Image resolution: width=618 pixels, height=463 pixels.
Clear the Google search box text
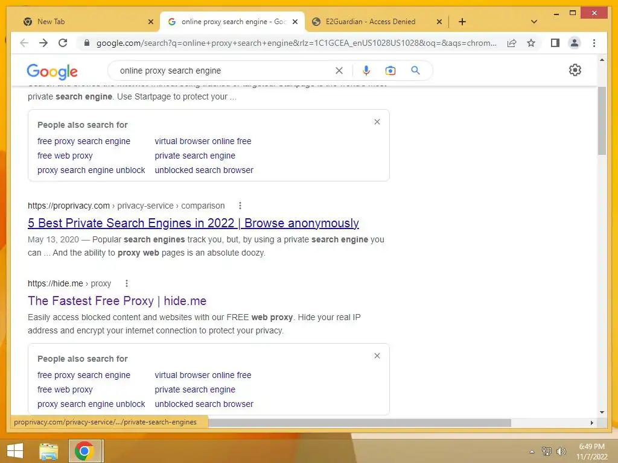click(339, 71)
